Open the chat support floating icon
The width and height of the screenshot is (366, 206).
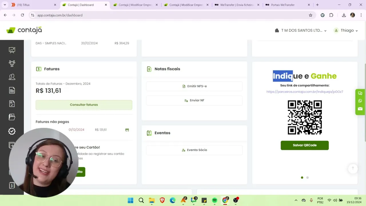(360, 93)
